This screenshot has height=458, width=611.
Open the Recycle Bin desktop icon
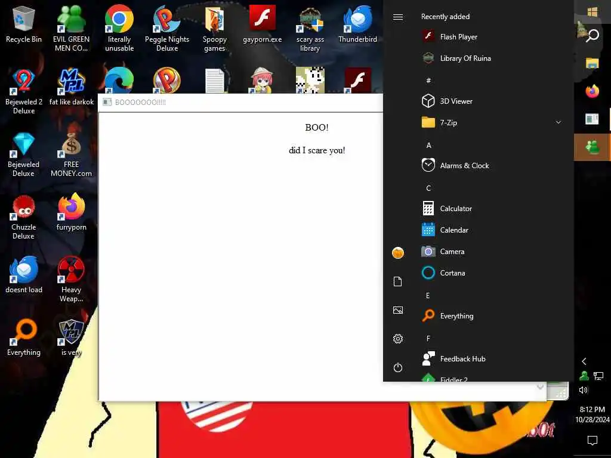coord(23,24)
